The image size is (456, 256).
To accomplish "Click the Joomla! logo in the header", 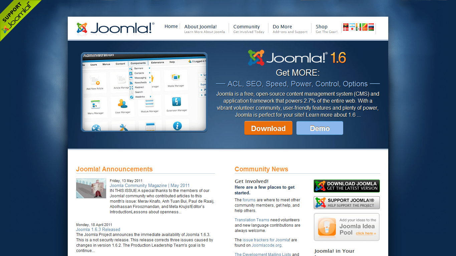I will click(x=116, y=28).
